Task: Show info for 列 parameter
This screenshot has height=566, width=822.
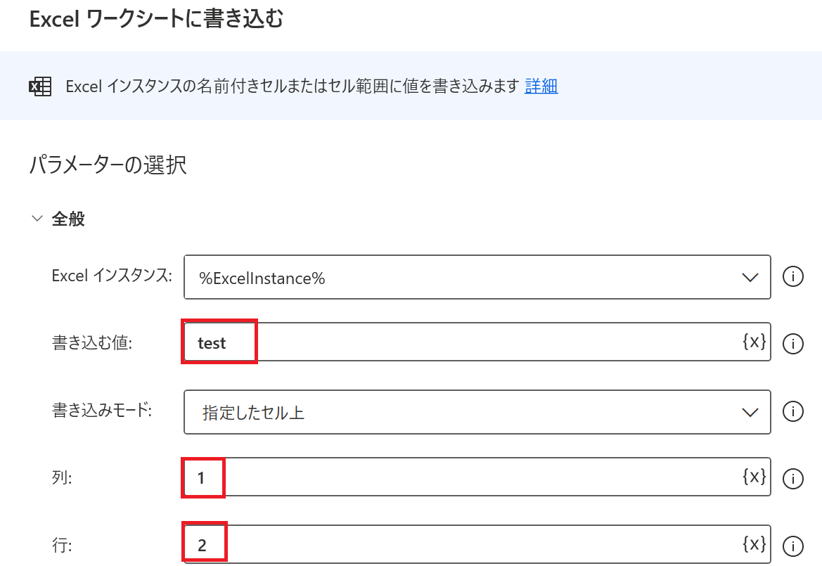Action: tap(792, 479)
